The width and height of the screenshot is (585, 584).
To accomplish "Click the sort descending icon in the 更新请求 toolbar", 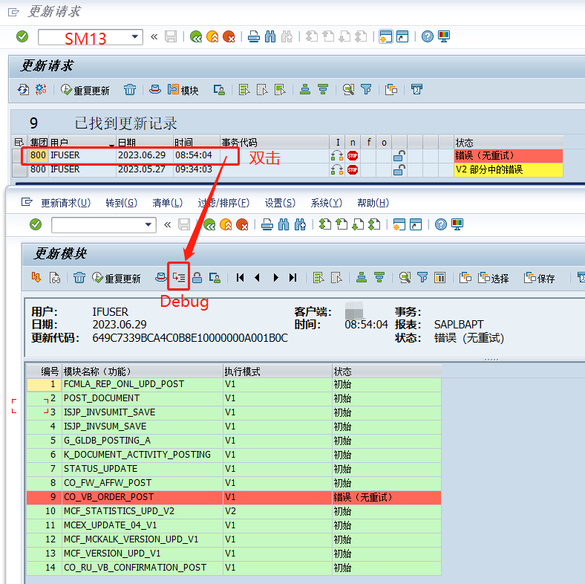I will pos(323,90).
